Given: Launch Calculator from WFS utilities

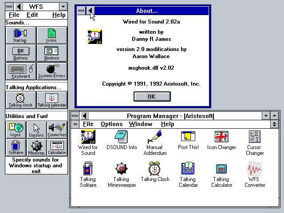Looking at the screenshot, I should [x=57, y=147].
